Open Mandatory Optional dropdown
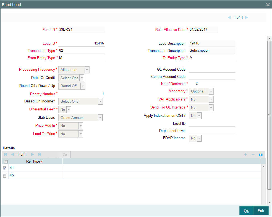 (x=201, y=91)
